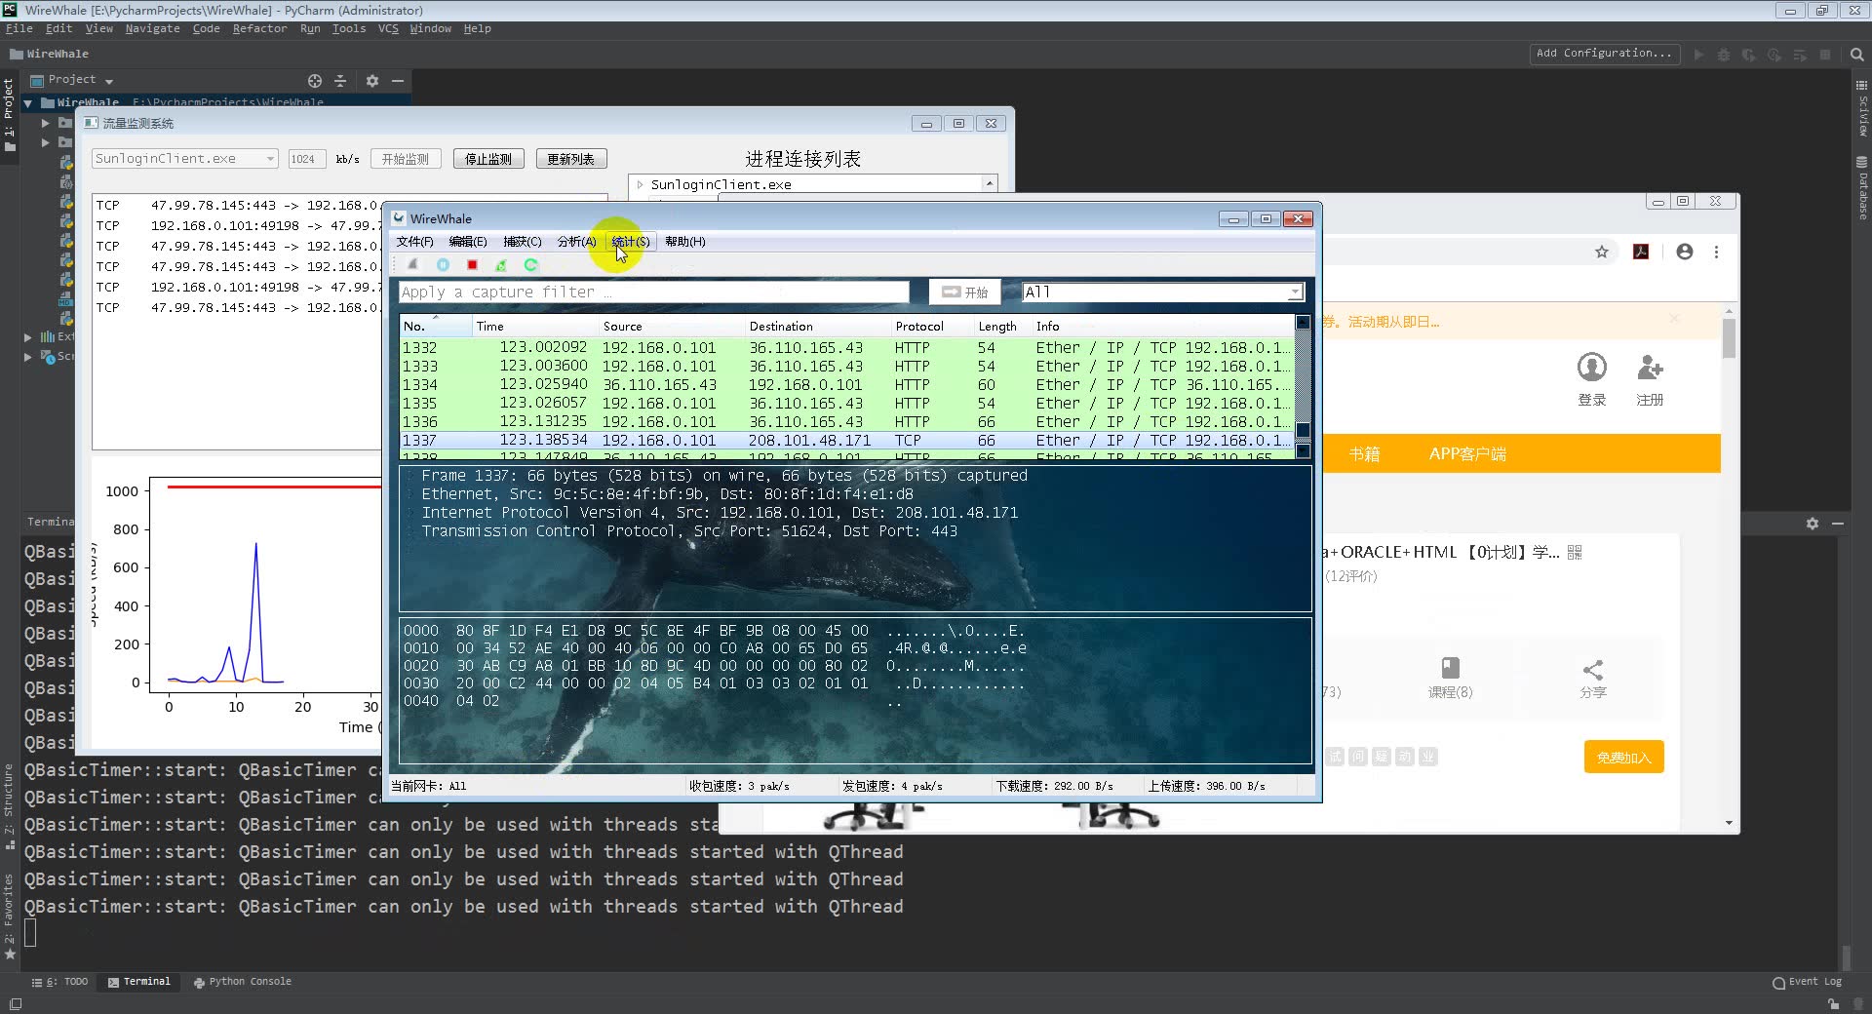Image resolution: width=1872 pixels, height=1014 pixels.
Task: Select the TCP packet row 1337
Action: click(x=846, y=441)
